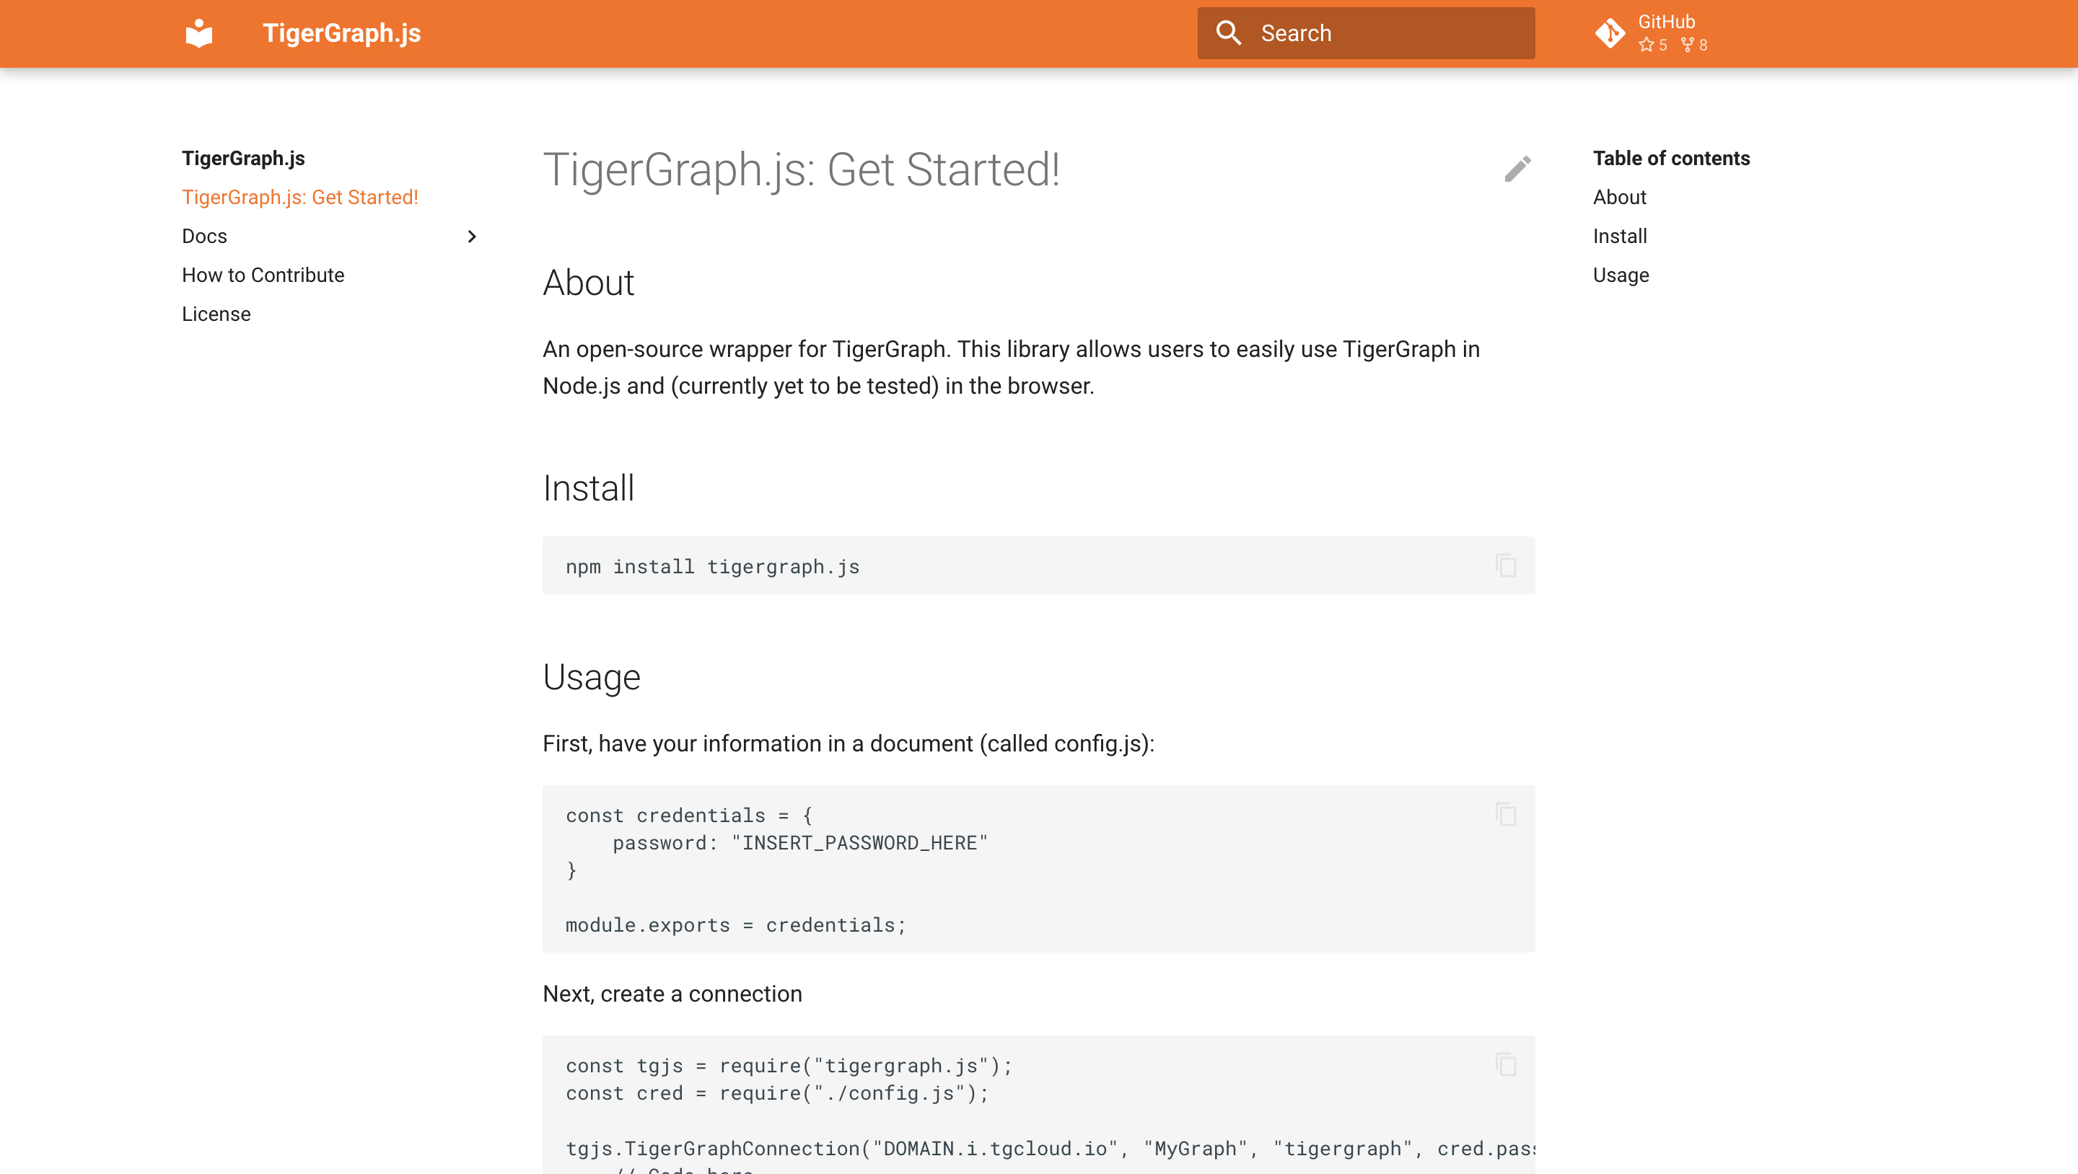
Task: Click the book logo icon in header
Action: (198, 33)
